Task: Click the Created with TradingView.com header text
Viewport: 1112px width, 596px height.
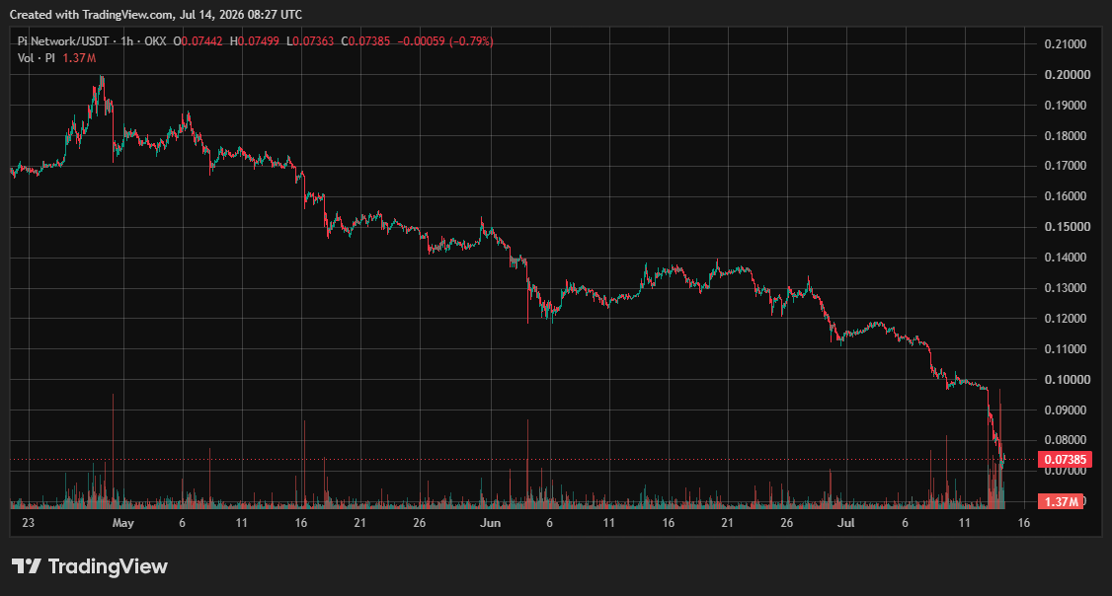Action: pyautogui.click(x=156, y=14)
